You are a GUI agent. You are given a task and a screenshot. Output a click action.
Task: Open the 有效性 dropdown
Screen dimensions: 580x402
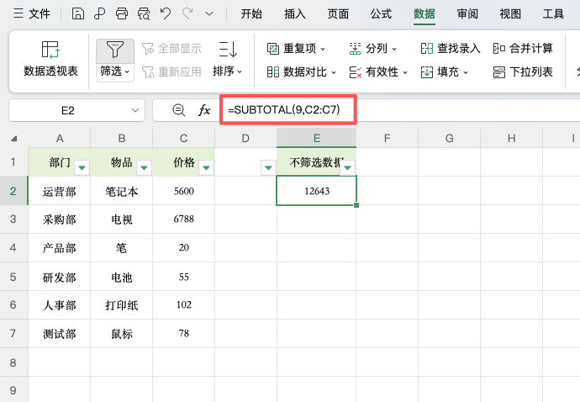[378, 71]
